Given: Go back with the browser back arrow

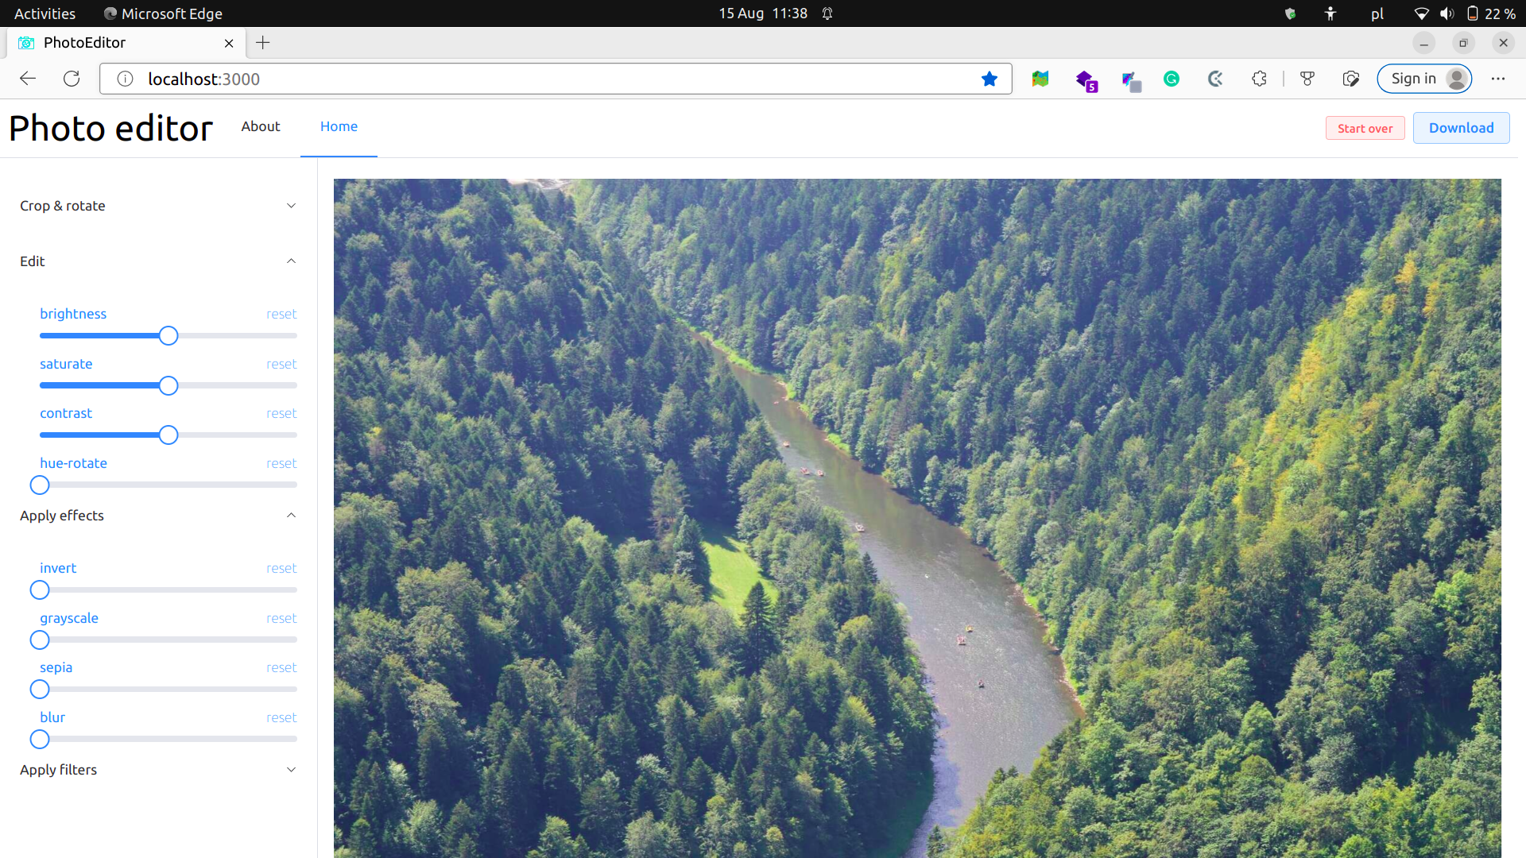Looking at the screenshot, I should [28, 79].
